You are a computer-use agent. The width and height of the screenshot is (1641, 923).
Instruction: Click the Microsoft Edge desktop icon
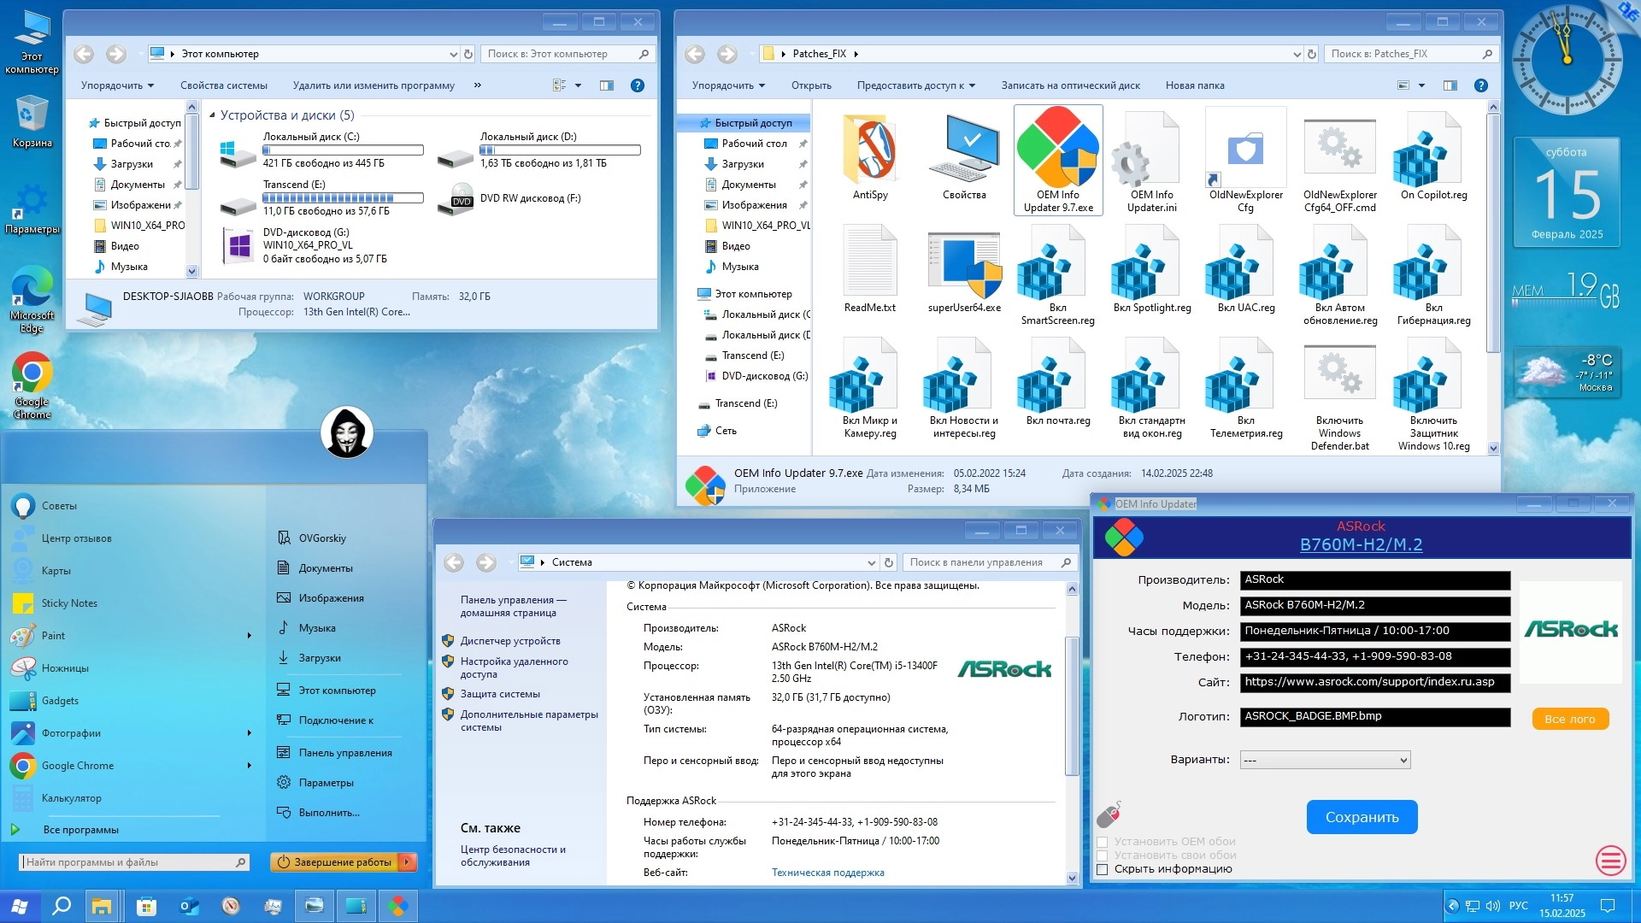pyautogui.click(x=32, y=287)
